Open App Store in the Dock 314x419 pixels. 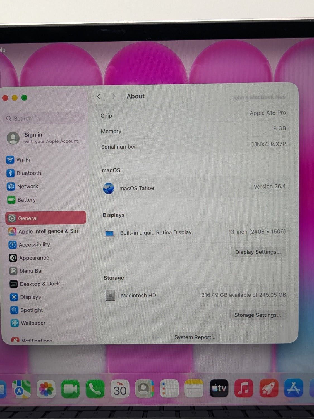pyautogui.click(x=294, y=388)
